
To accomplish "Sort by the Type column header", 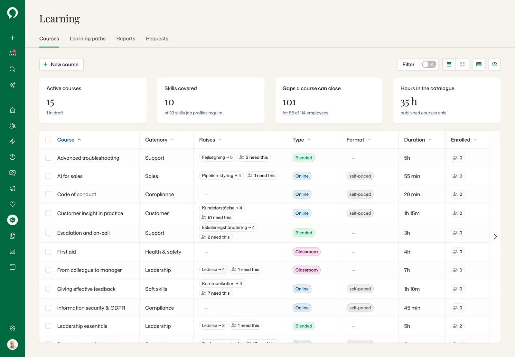I will point(301,140).
